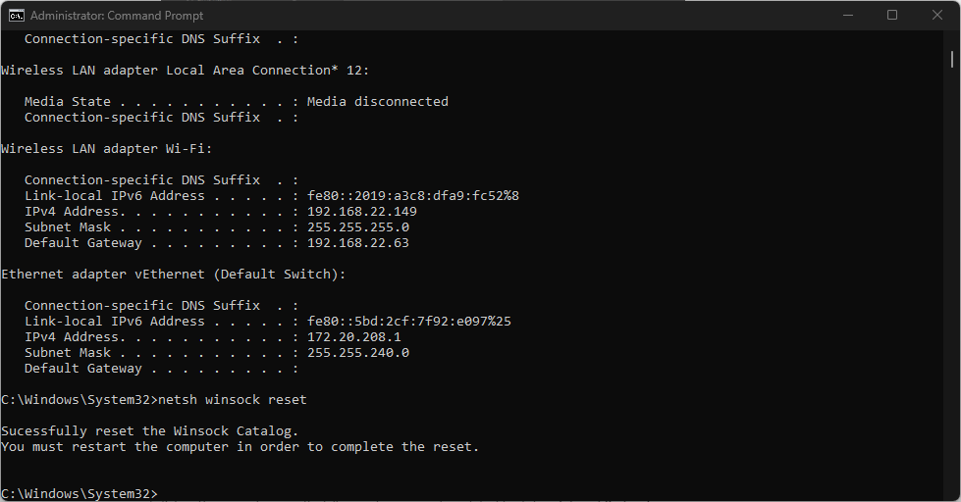
Task: Click the vertical scrollbar thumb
Action: [x=952, y=57]
